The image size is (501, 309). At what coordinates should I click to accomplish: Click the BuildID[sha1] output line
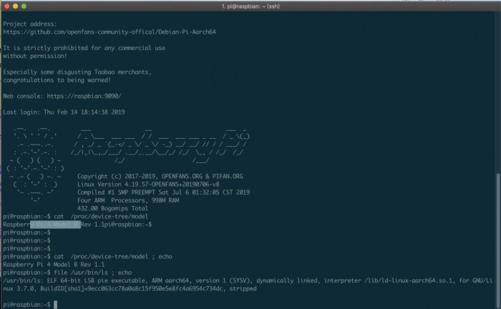point(130,288)
